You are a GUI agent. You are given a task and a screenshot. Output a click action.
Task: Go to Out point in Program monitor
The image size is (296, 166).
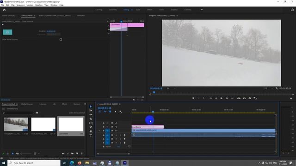(232, 98)
